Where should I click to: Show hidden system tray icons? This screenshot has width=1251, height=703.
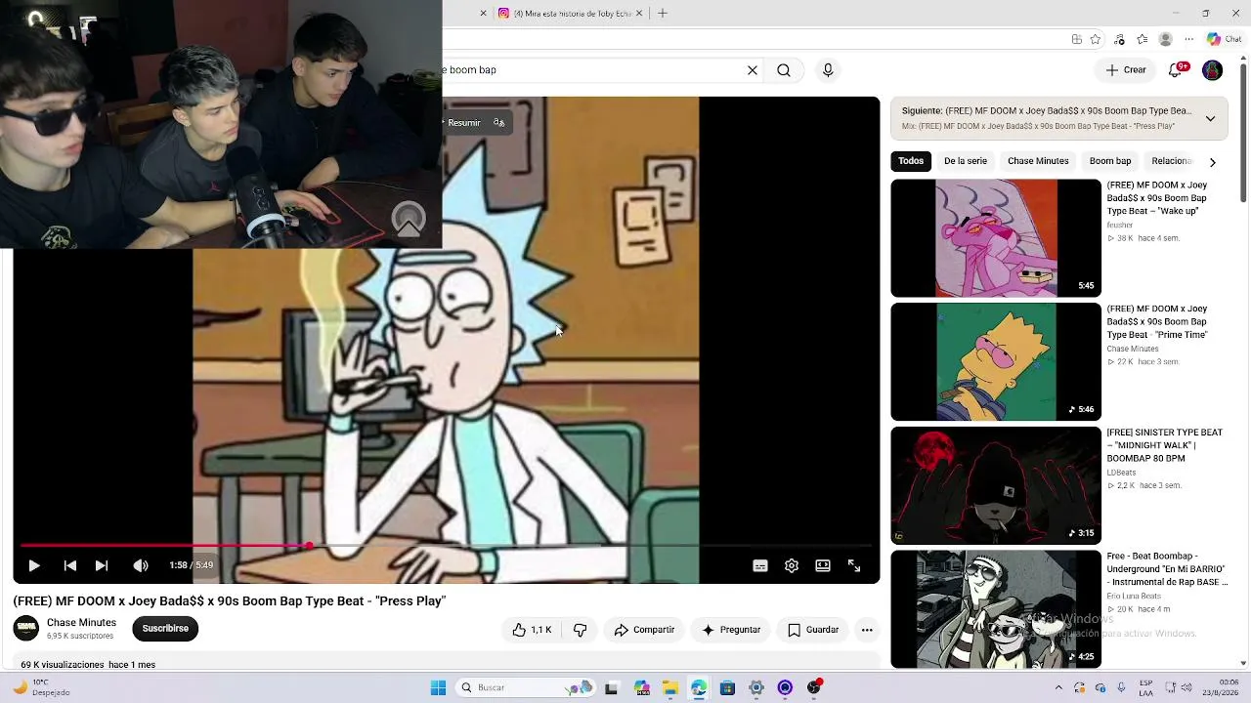click(1058, 688)
